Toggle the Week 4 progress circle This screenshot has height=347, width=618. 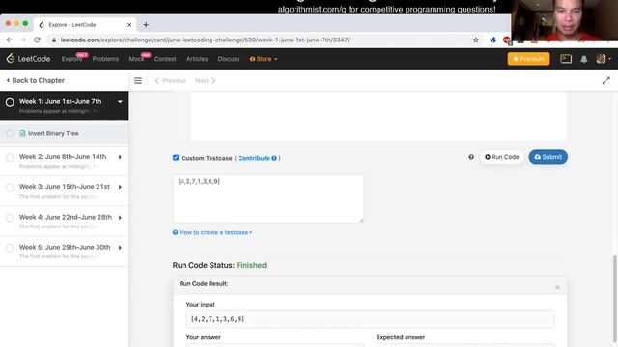click(x=10, y=218)
